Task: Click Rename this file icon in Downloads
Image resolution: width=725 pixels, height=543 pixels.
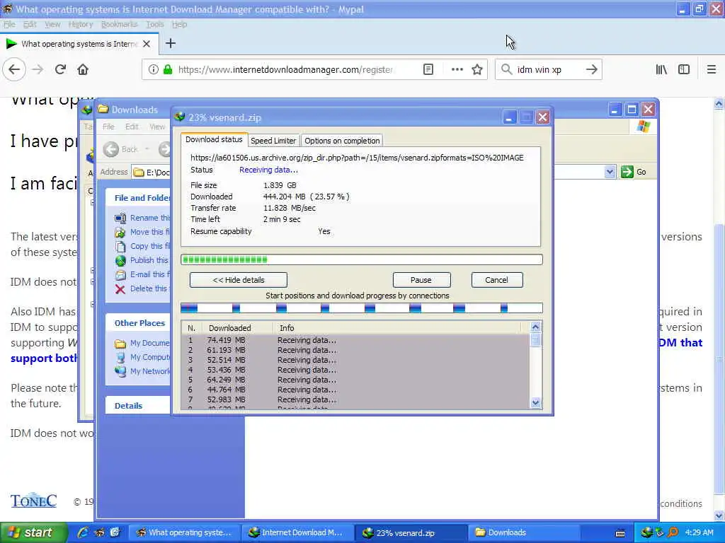Action: pos(120,218)
